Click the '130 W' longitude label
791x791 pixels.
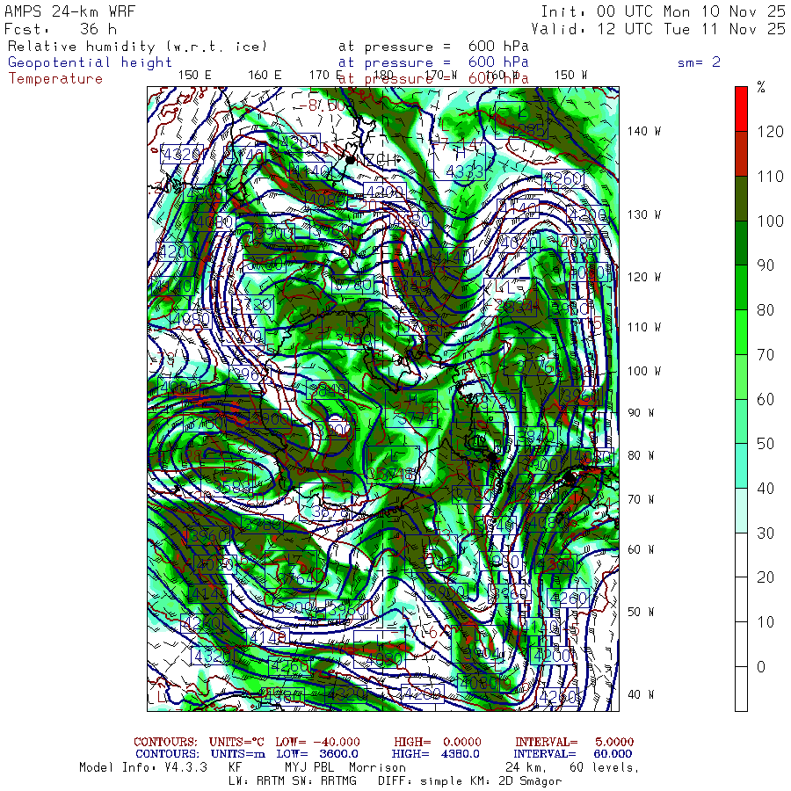(x=643, y=214)
